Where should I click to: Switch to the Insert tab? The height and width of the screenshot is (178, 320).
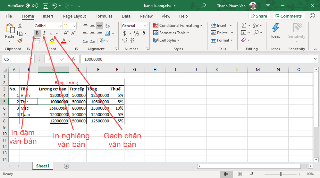tap(48, 16)
